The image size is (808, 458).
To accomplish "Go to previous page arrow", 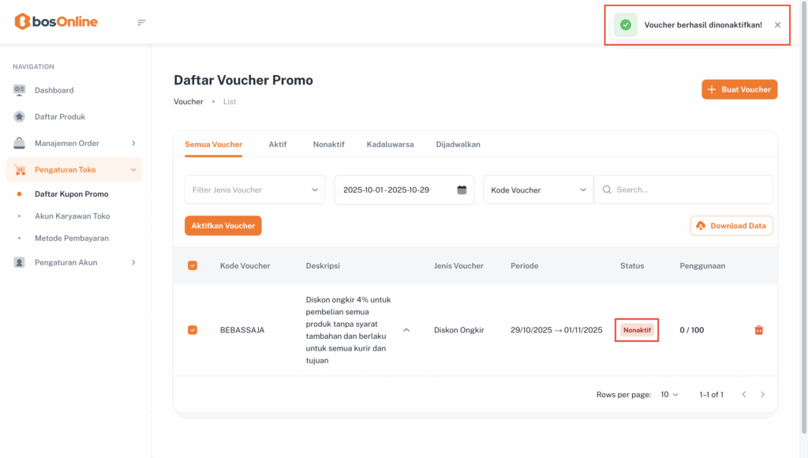I will (743, 394).
